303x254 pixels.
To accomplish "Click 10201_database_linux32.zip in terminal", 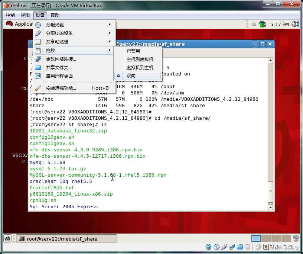I will [x=68, y=131].
